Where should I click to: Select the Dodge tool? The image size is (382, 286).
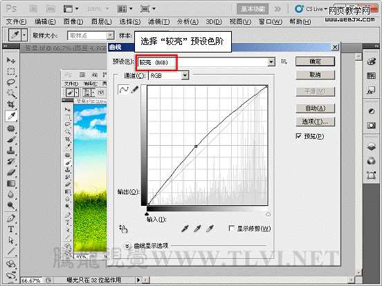[11, 205]
